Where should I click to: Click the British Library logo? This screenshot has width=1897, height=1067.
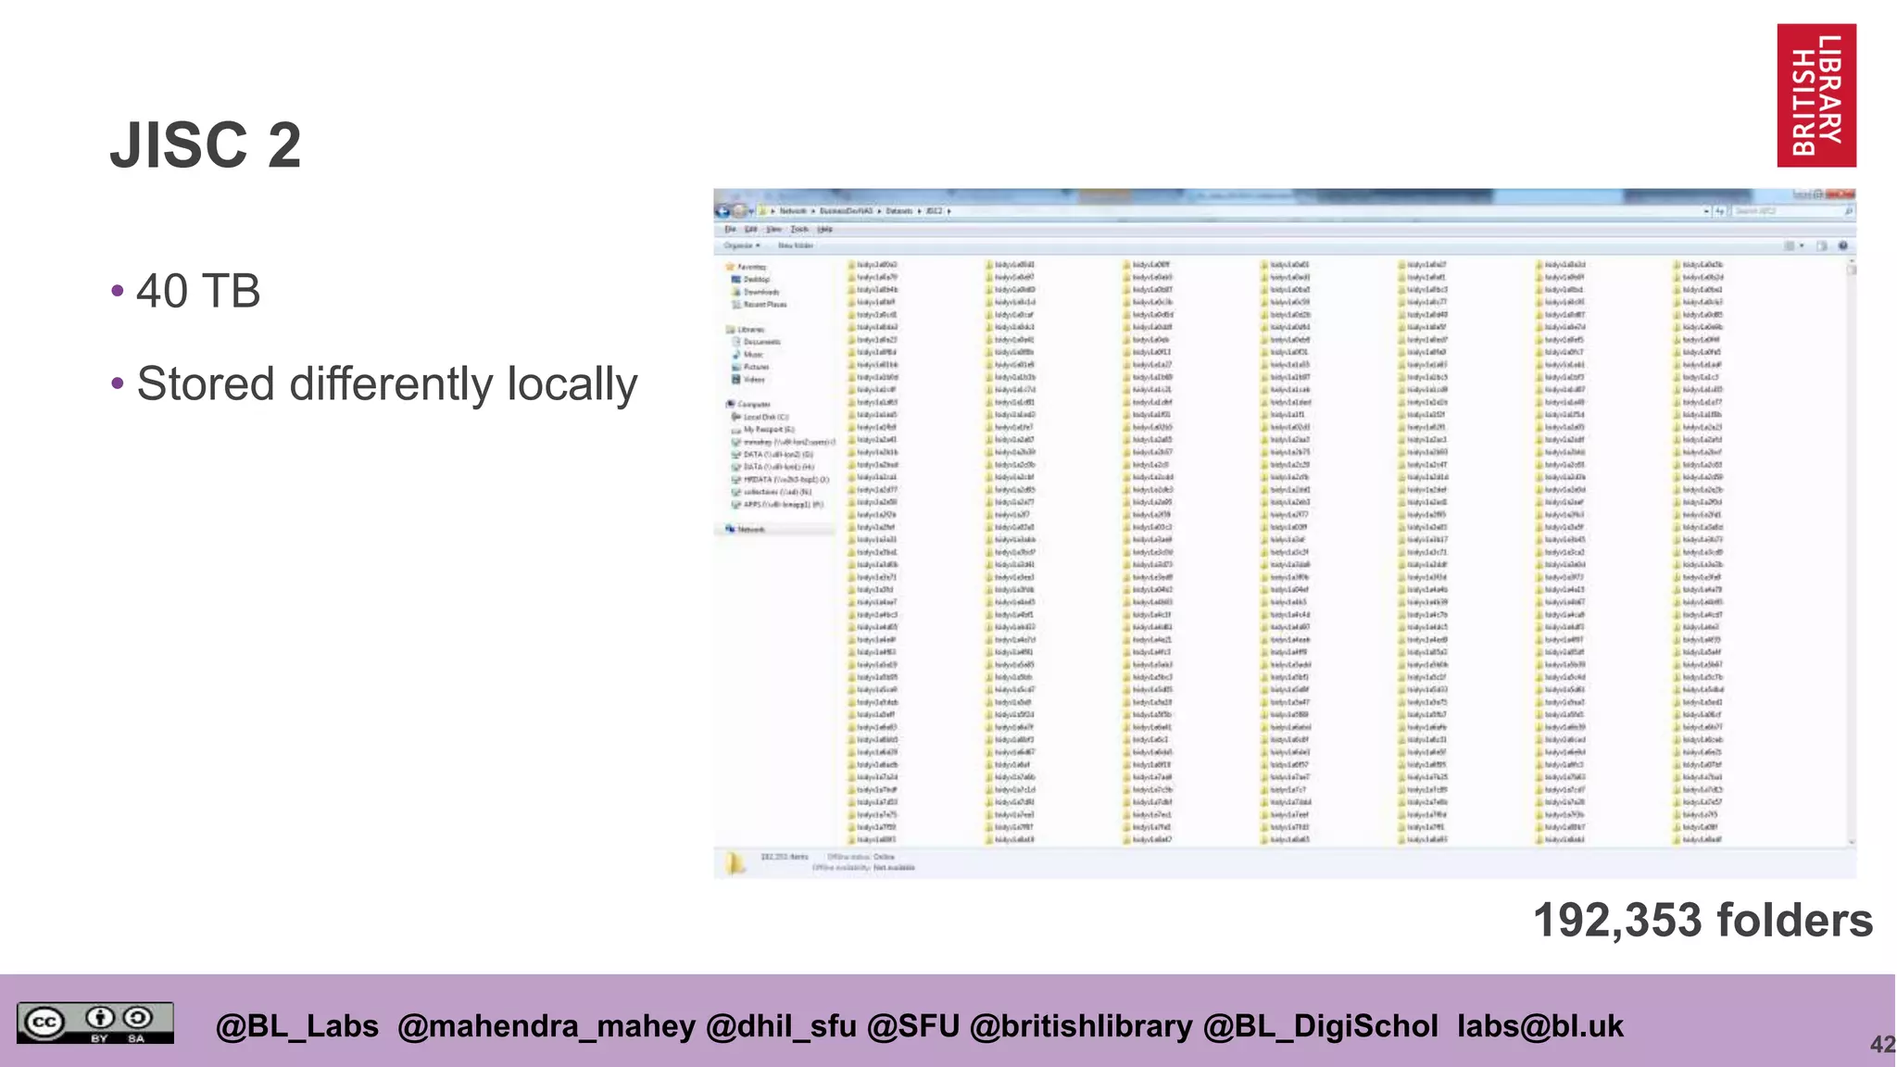(1816, 95)
